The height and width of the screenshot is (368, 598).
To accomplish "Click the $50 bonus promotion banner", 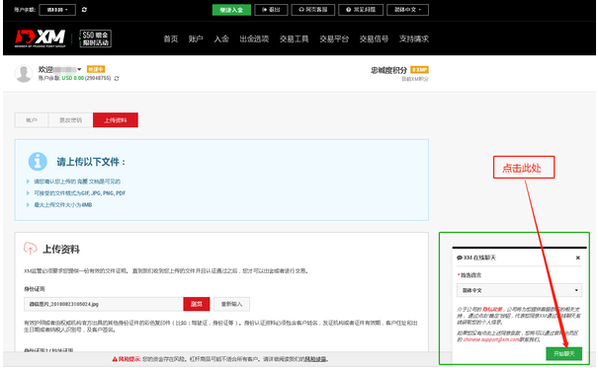I will (x=95, y=38).
